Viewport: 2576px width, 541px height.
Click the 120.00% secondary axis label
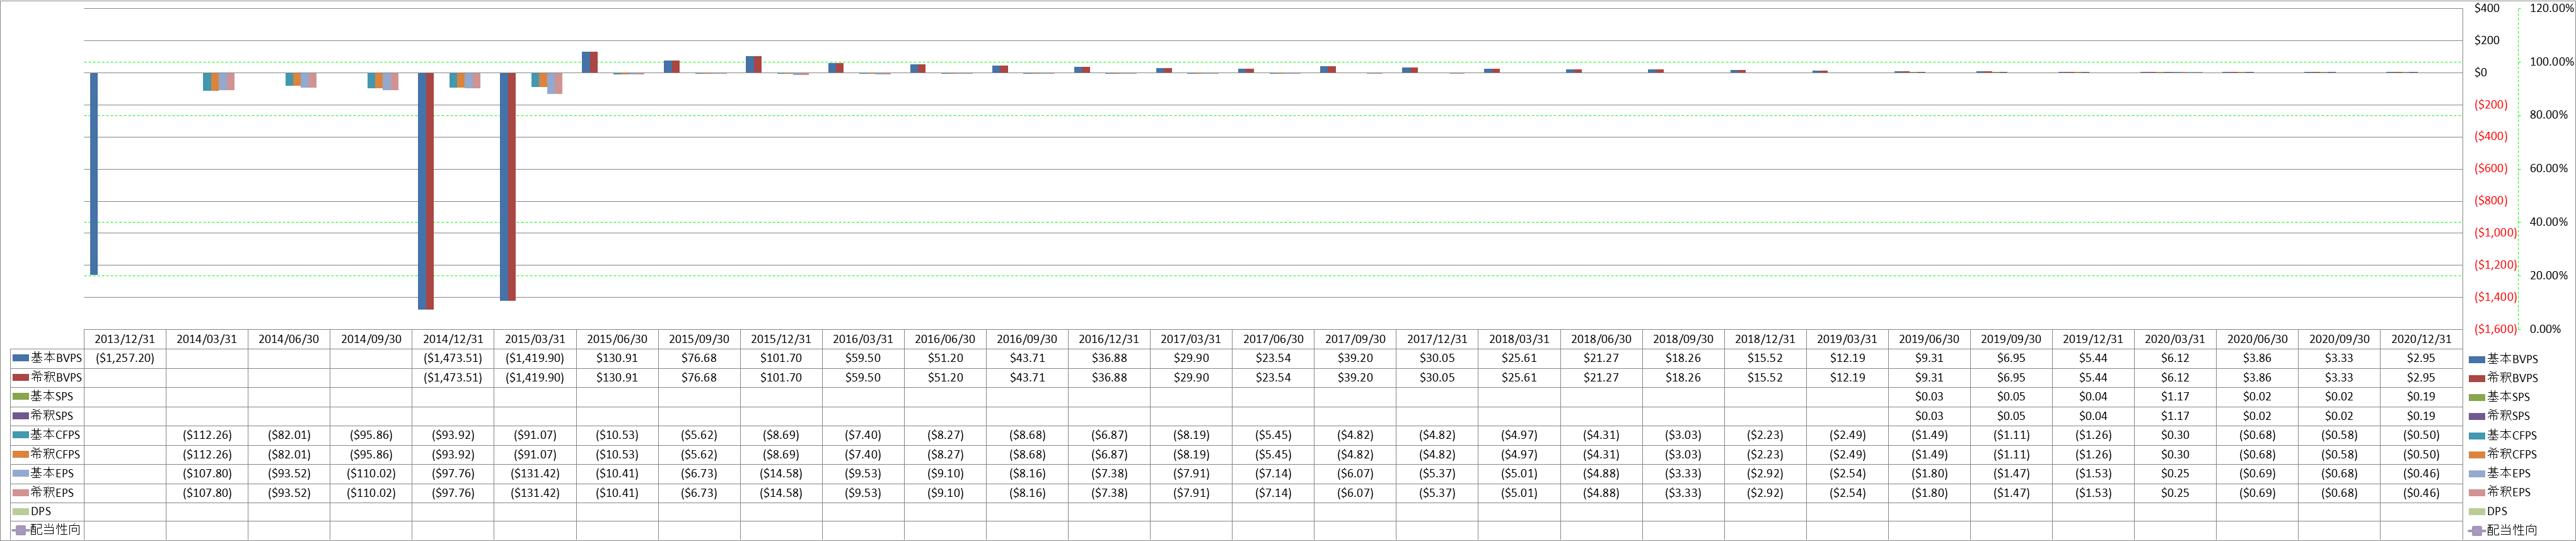tap(2551, 8)
